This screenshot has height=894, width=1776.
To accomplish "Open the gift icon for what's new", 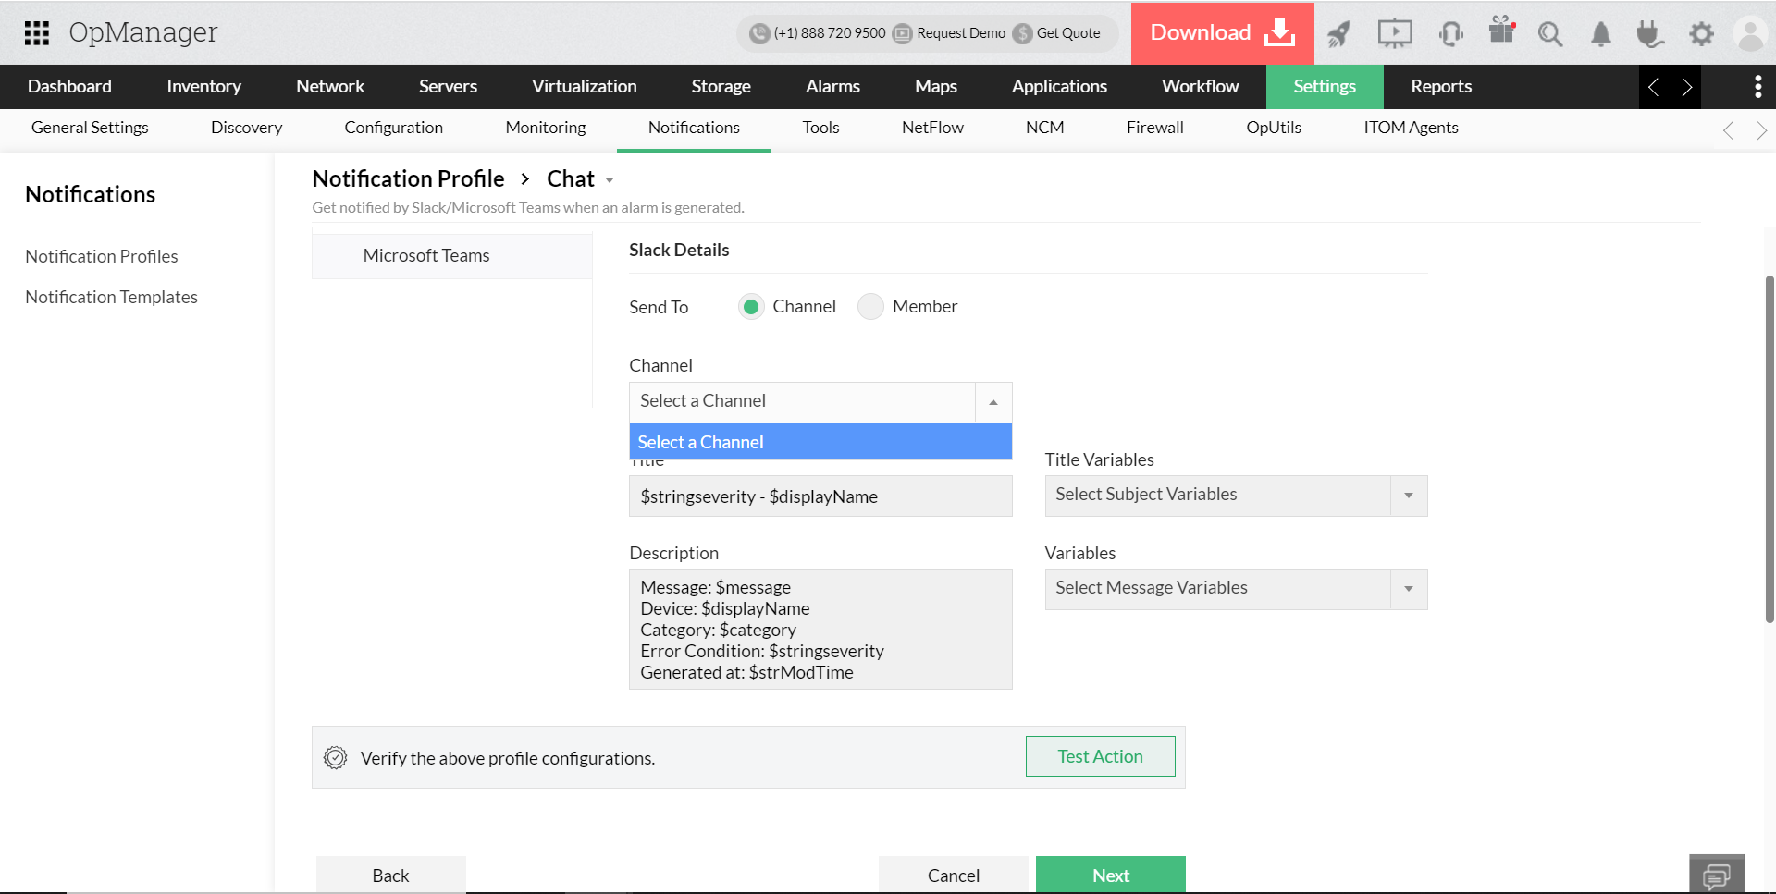I will [x=1501, y=33].
